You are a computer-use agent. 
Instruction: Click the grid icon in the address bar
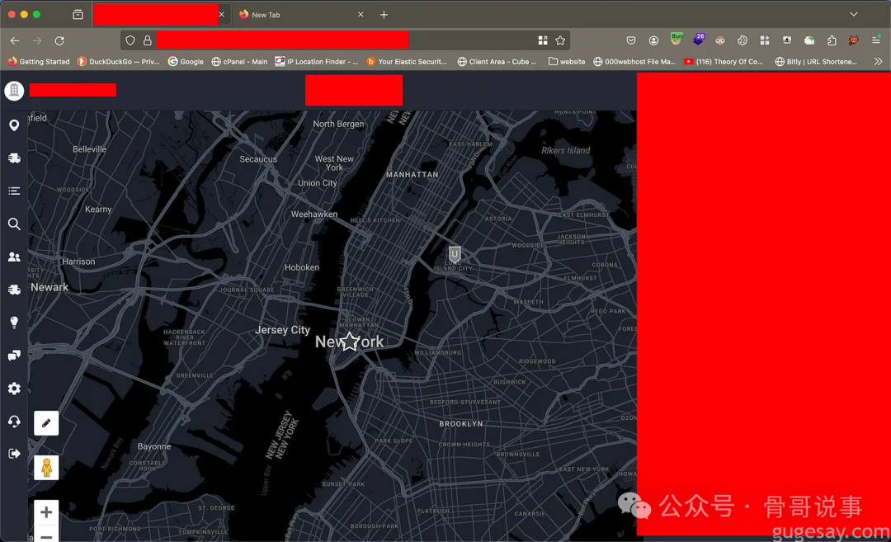coord(543,40)
